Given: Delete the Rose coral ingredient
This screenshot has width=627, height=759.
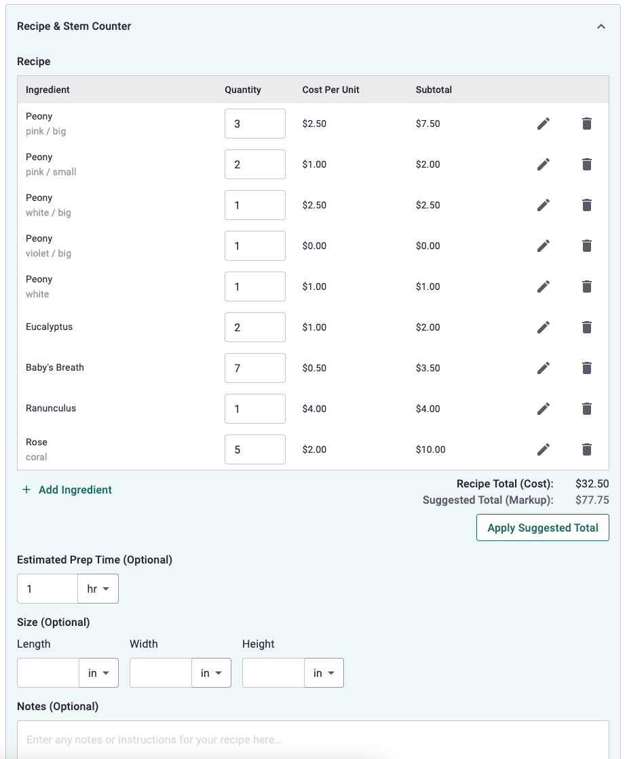Looking at the screenshot, I should (x=586, y=449).
